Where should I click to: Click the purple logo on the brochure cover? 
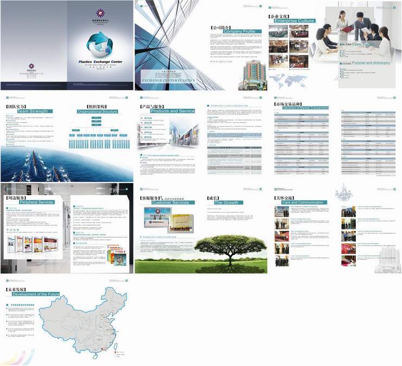click(x=99, y=12)
